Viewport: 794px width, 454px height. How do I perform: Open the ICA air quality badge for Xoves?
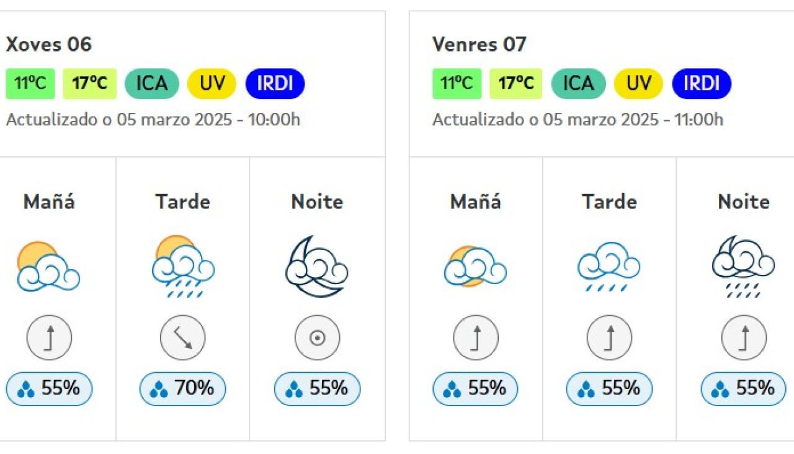[151, 83]
